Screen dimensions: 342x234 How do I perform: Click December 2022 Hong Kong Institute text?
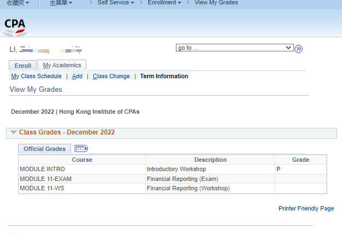pyautogui.click(x=75, y=112)
